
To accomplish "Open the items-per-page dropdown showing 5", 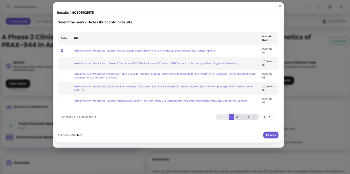I will (267, 117).
